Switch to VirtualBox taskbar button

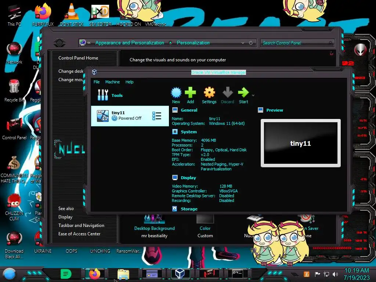coord(180,274)
